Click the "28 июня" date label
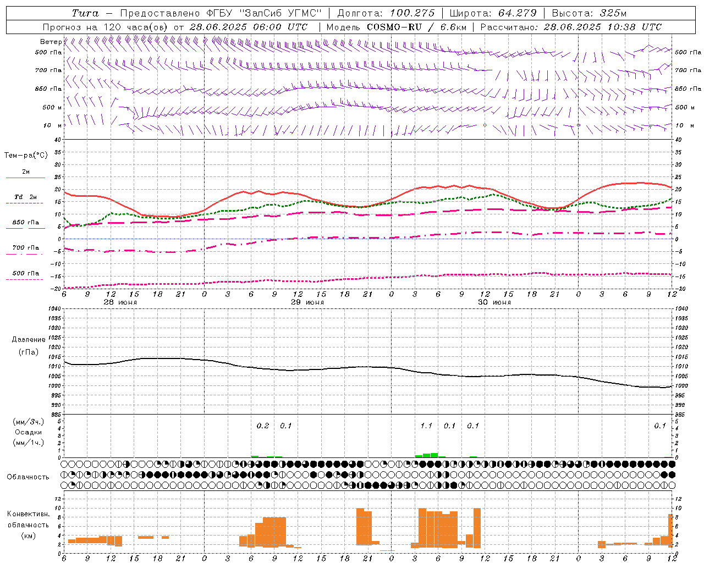The height and width of the screenshot is (563, 704). 120,302
